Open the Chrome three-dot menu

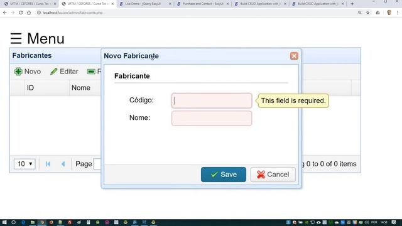[x=398, y=13]
